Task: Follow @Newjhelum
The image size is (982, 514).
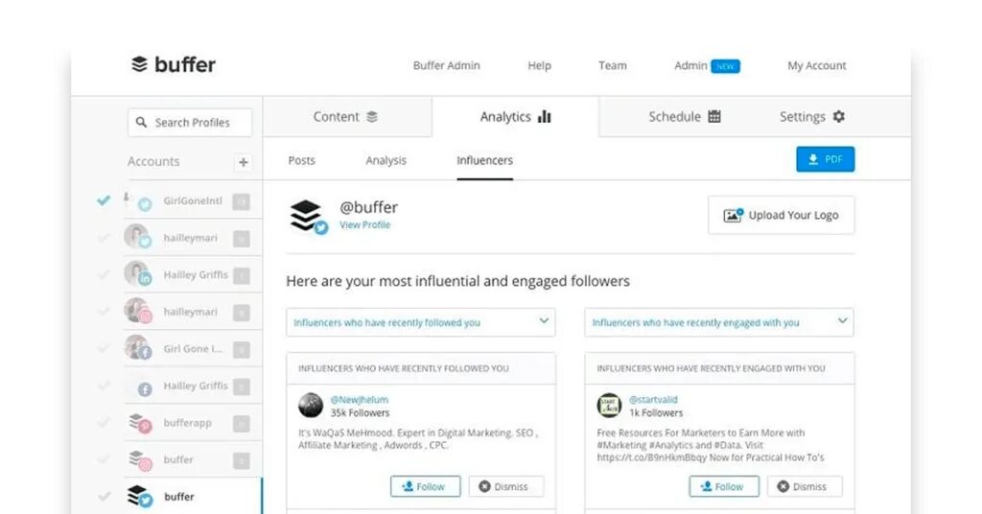Action: click(x=425, y=486)
